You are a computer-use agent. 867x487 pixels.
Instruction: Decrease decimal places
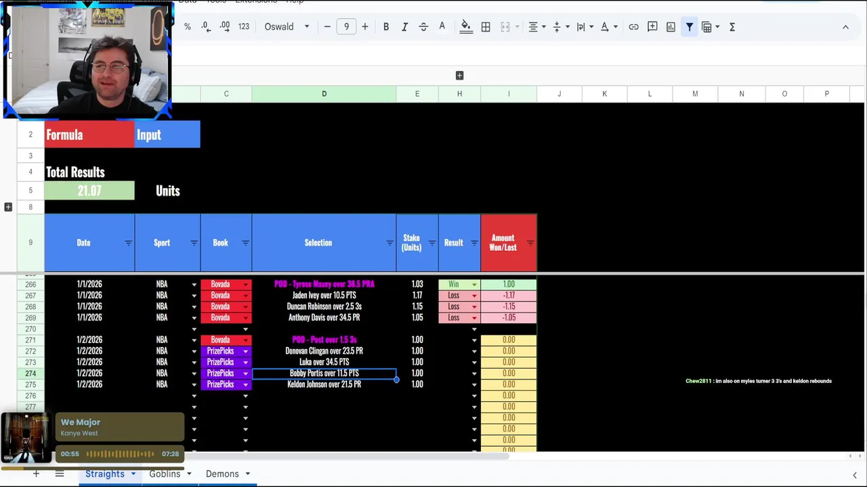[x=205, y=27]
